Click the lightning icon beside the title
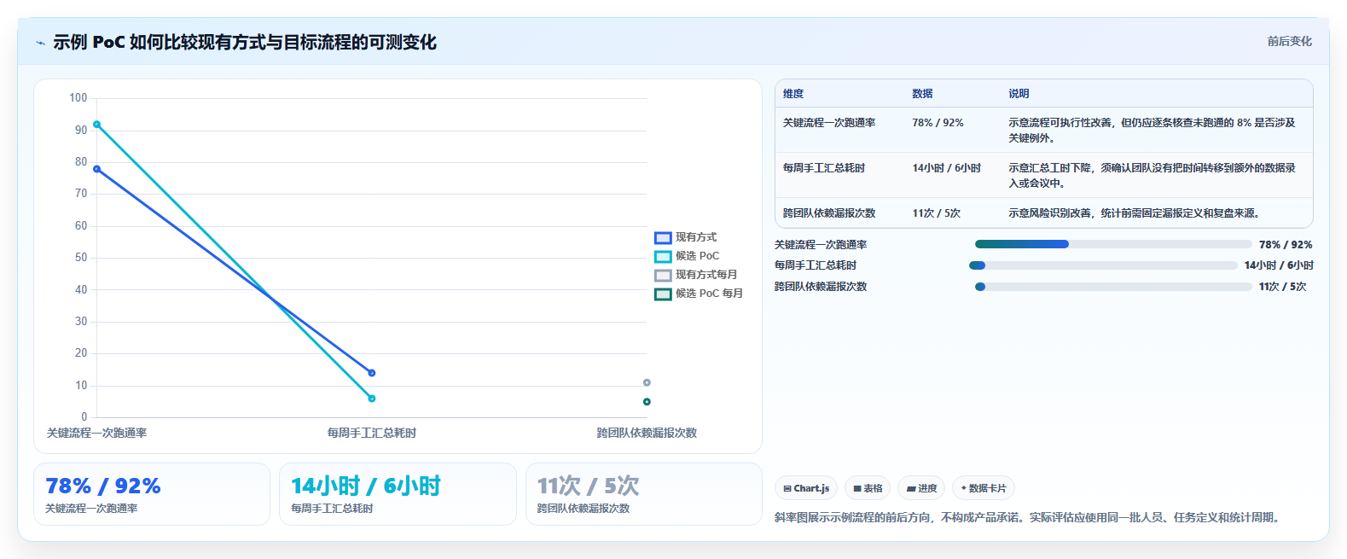The height and width of the screenshot is (559, 1347). (x=40, y=43)
